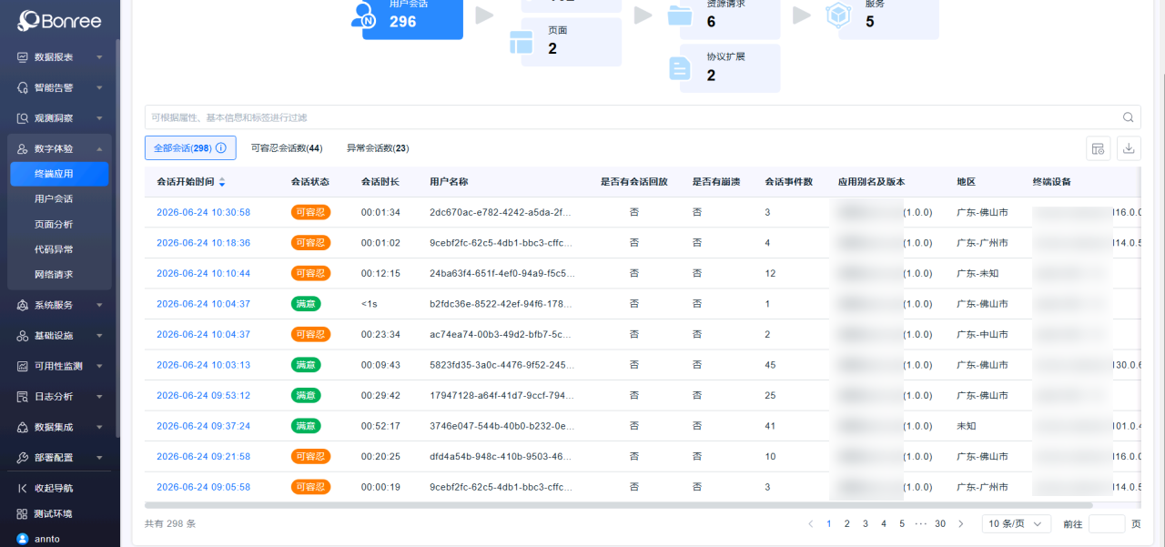The height and width of the screenshot is (547, 1165).
Task: Click user name 2dc670ac-e782-4242-a5da-2f…
Action: (x=501, y=212)
